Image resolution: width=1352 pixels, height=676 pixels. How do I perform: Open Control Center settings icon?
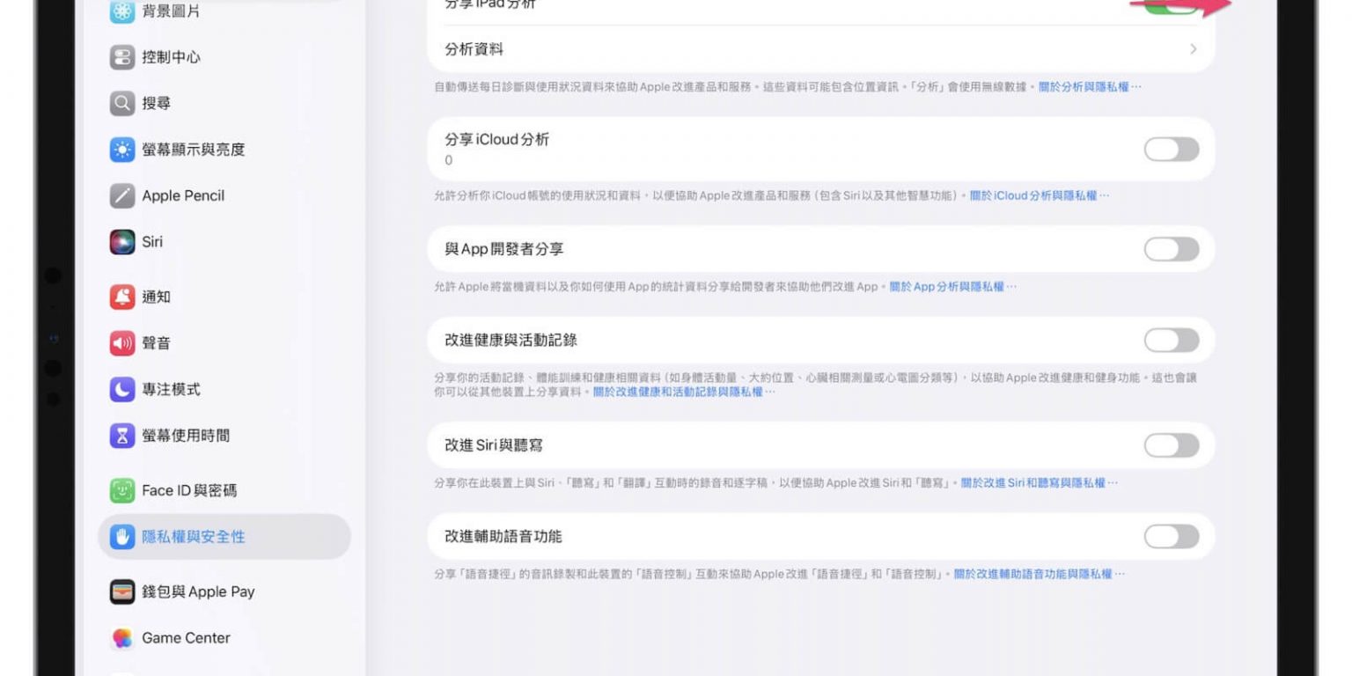click(x=122, y=57)
